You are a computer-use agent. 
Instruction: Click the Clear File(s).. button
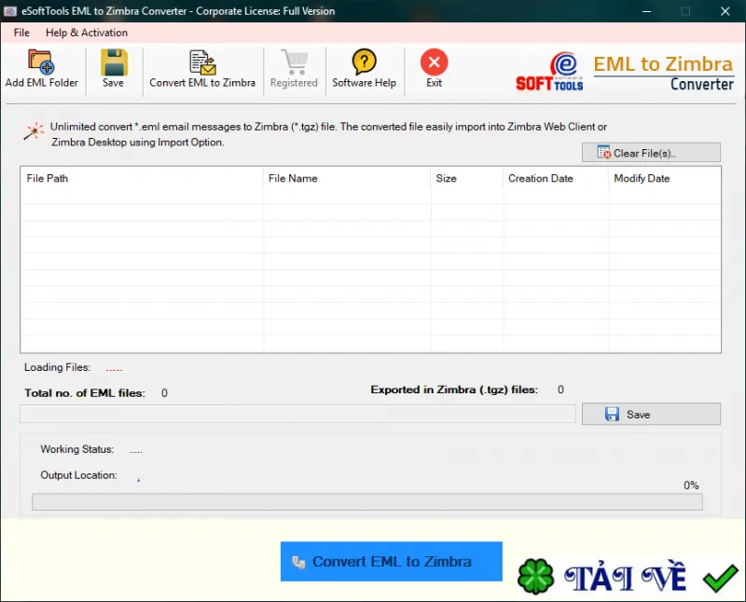pos(651,153)
